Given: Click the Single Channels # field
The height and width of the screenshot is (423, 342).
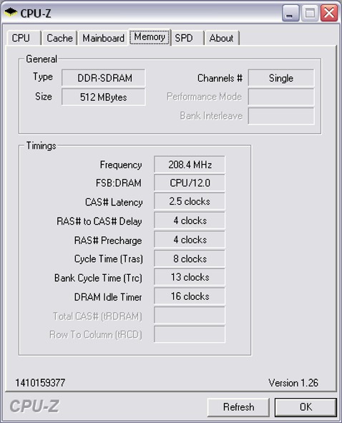Looking at the screenshot, I should pyautogui.click(x=281, y=78).
